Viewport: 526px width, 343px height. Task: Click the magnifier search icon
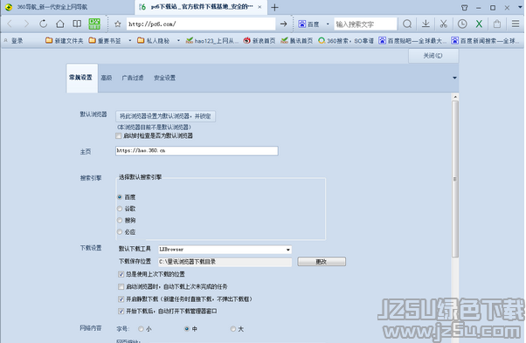407,24
